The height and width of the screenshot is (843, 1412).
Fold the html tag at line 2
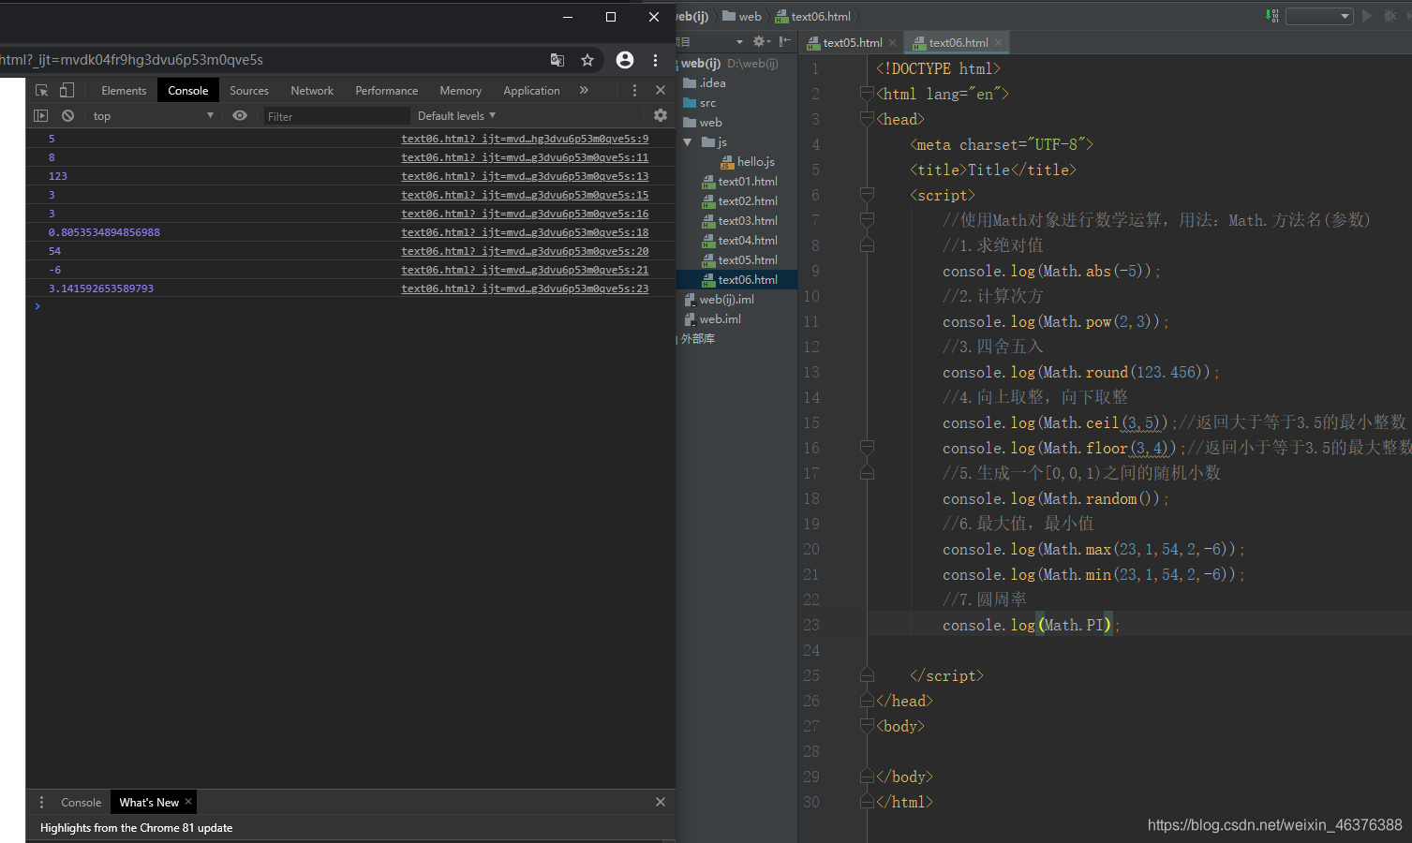tap(867, 94)
